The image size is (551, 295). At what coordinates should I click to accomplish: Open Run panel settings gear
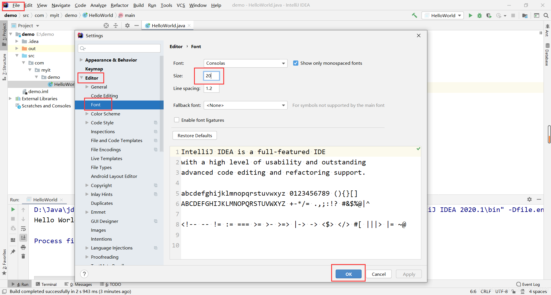coord(529,199)
